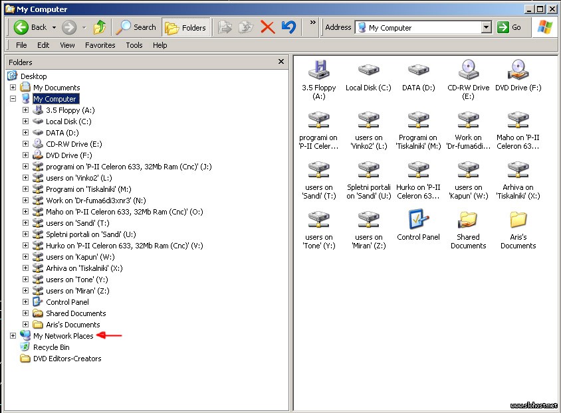Open the Control Panel icon in right pane
The width and height of the screenshot is (561, 413).
point(418,226)
